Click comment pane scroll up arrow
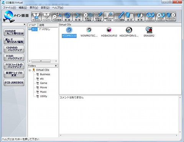Image resolution: width=184 pixels, height=142 pixels. tap(180, 98)
